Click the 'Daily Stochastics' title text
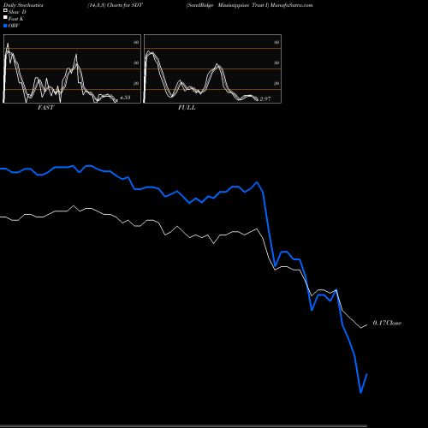Image resolution: width=428 pixels, height=428 pixels. tap(23, 5)
